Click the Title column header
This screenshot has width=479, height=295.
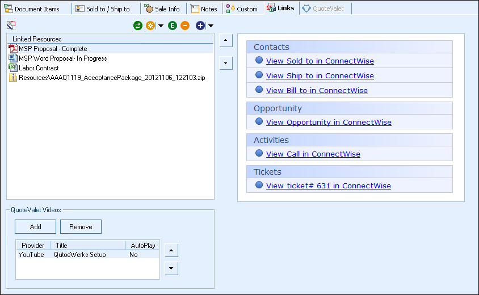[88, 245]
